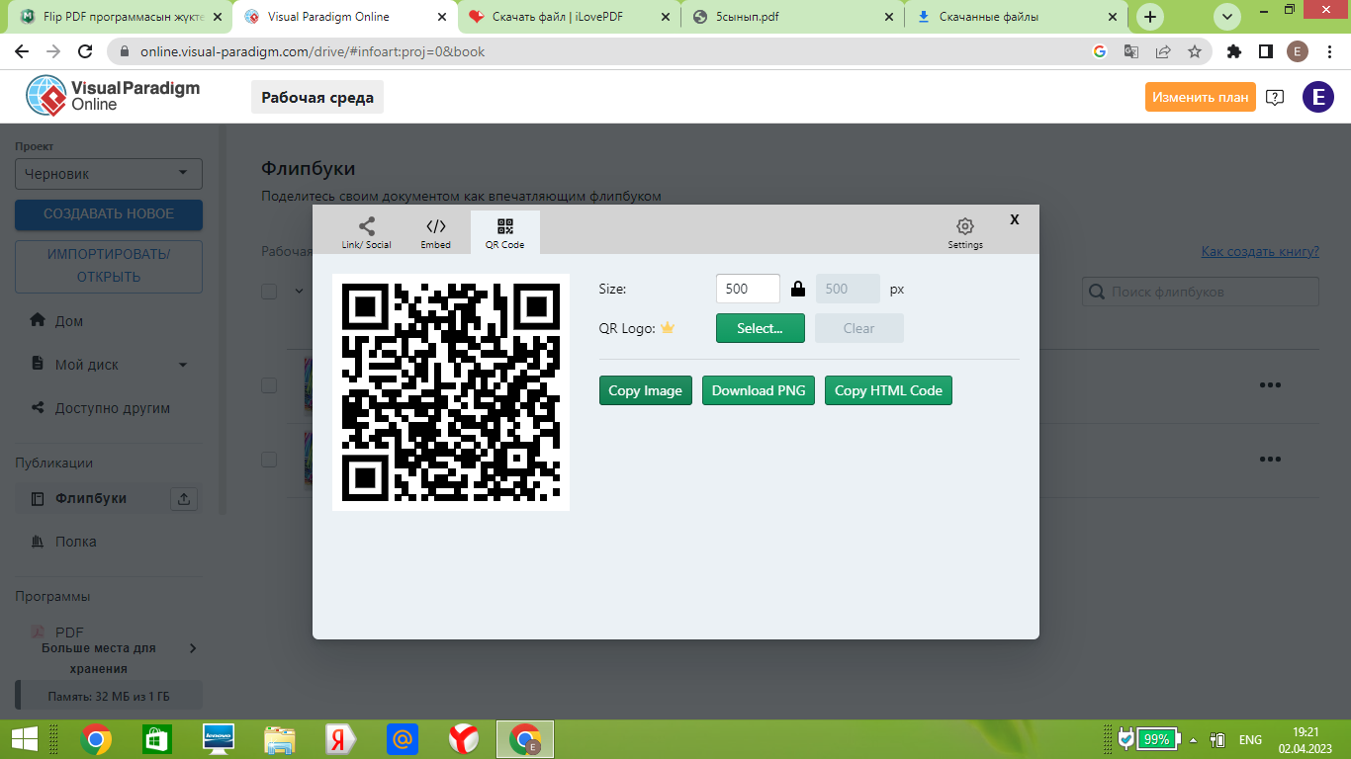Bookmark this page with star icon
The image size is (1351, 759).
1195,51
